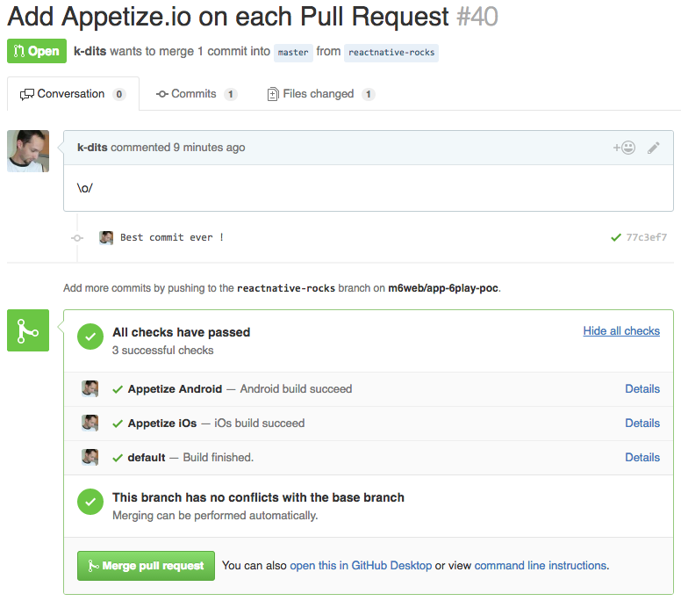
Task: Open k-dits large profile avatar
Action: point(28,151)
